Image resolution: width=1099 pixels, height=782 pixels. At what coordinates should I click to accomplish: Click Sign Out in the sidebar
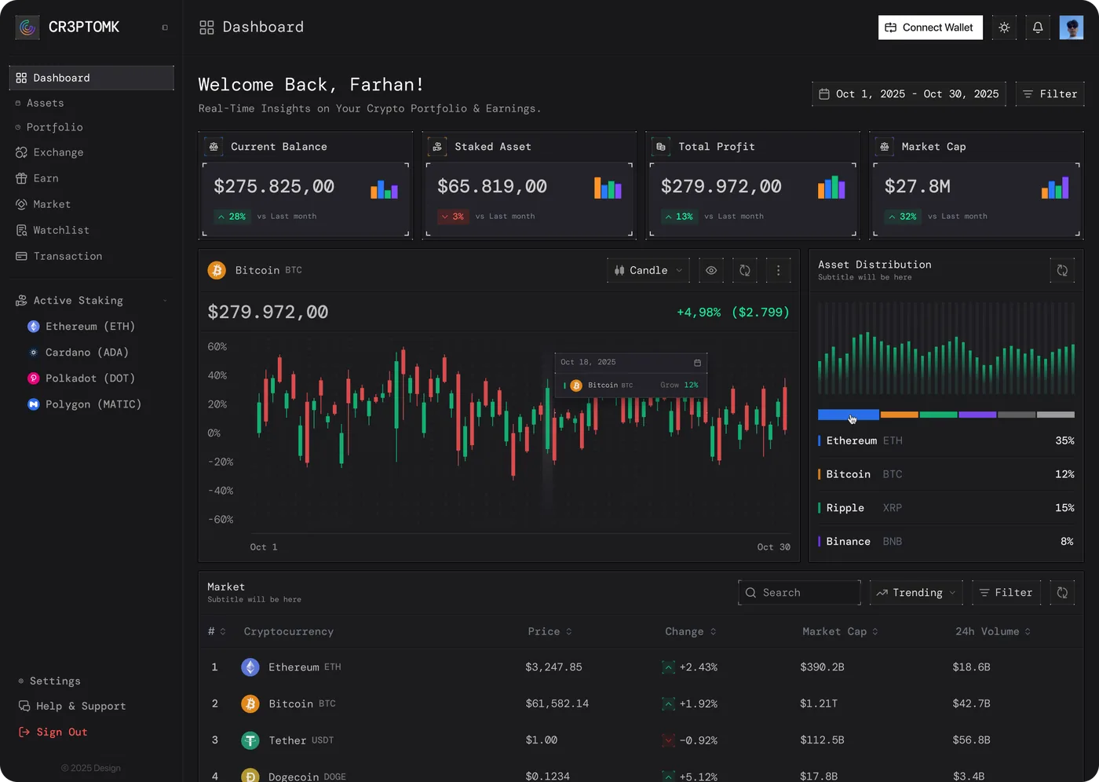53,733
